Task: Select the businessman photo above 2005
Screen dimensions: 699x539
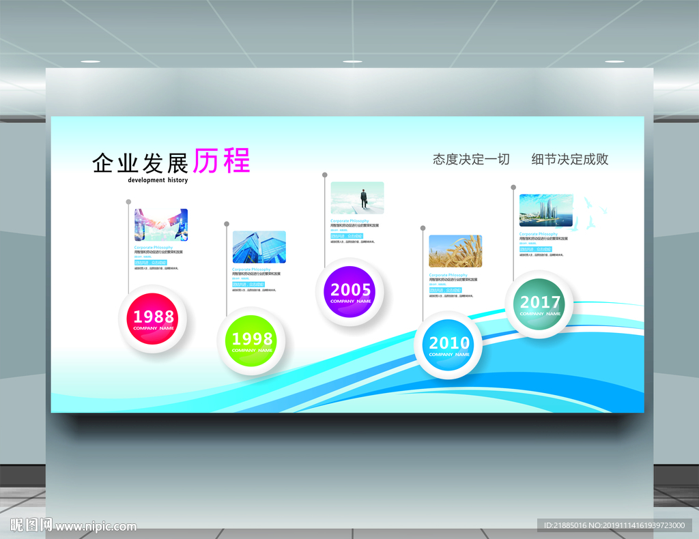Action: click(x=357, y=198)
